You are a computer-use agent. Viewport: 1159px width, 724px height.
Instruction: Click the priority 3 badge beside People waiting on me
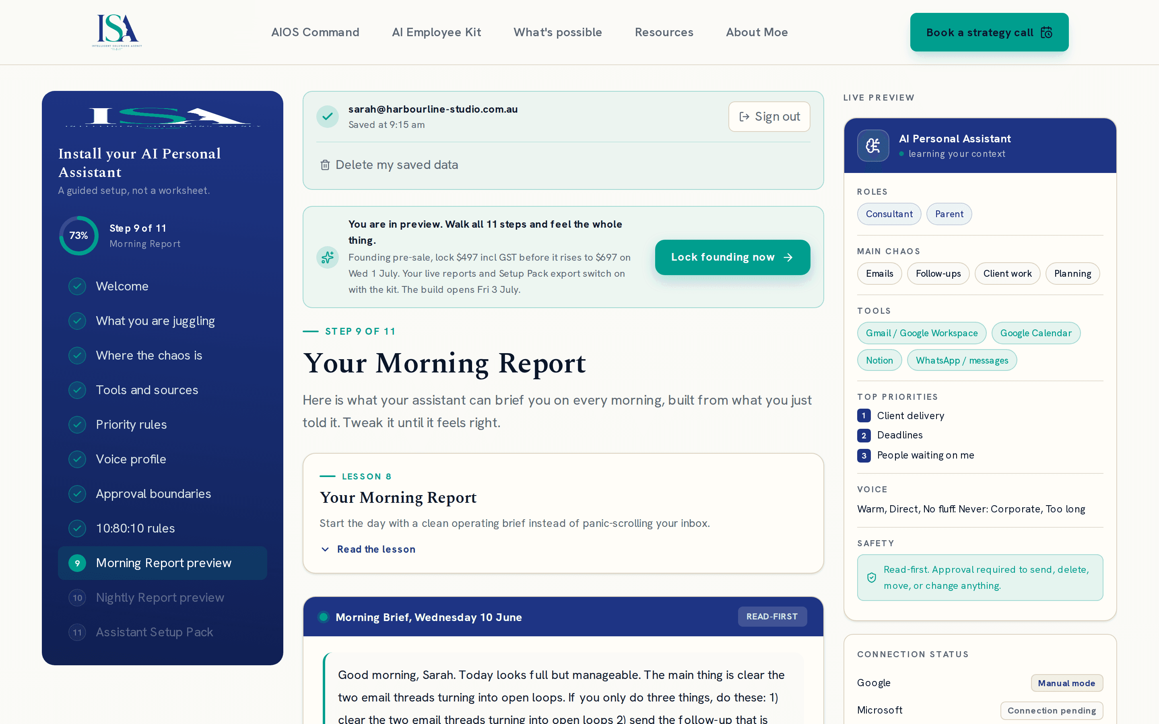[x=864, y=455]
